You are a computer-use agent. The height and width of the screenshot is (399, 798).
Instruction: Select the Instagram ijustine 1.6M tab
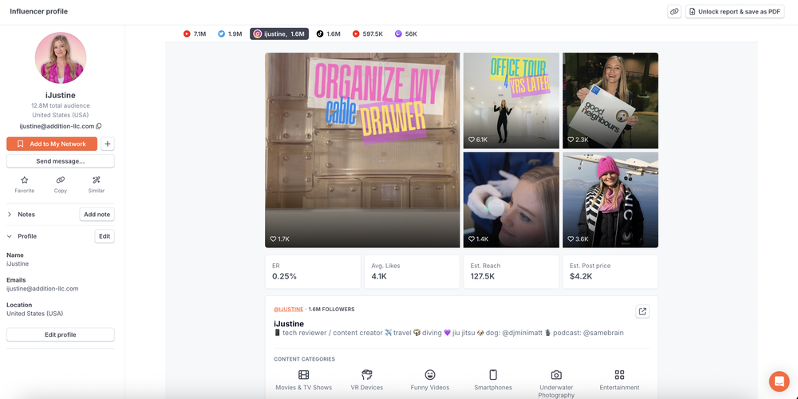(279, 34)
